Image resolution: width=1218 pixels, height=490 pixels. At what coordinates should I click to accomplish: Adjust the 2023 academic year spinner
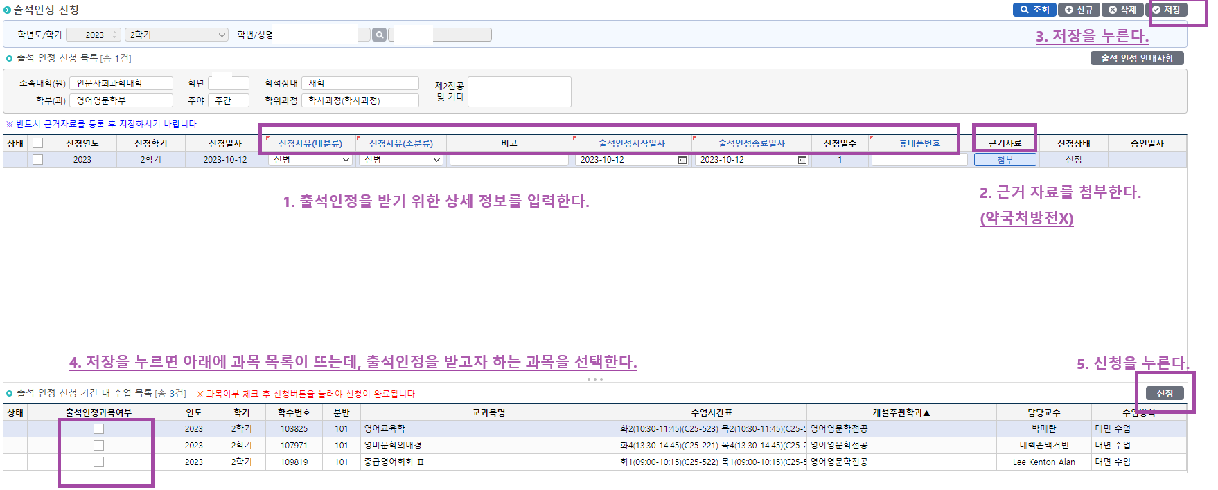pyautogui.click(x=115, y=35)
